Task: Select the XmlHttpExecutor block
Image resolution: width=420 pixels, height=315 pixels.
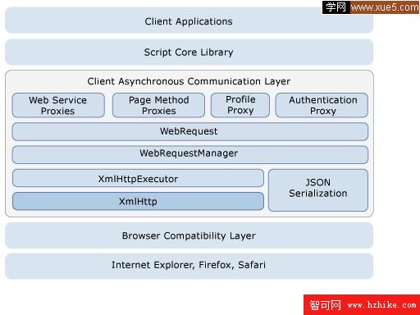Action: pyautogui.click(x=138, y=178)
